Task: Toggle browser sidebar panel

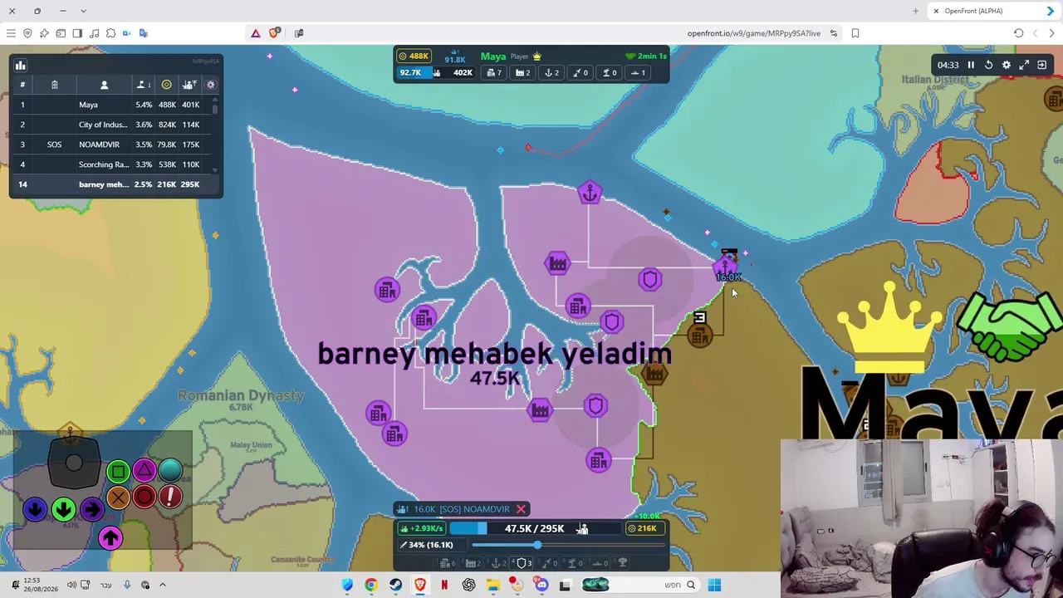Action: coord(77,33)
